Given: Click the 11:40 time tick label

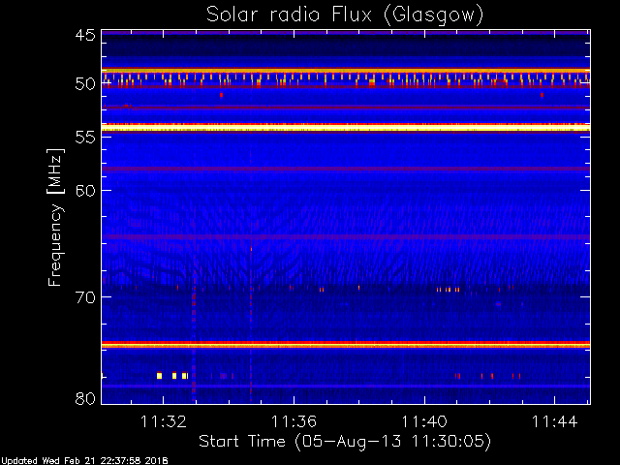Looking at the screenshot, I should 424,421.
